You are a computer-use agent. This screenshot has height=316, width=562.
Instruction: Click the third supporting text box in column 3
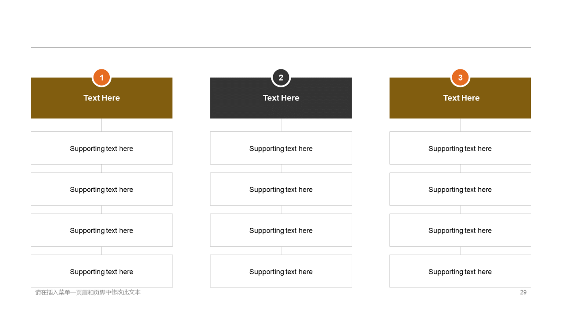[x=460, y=230]
